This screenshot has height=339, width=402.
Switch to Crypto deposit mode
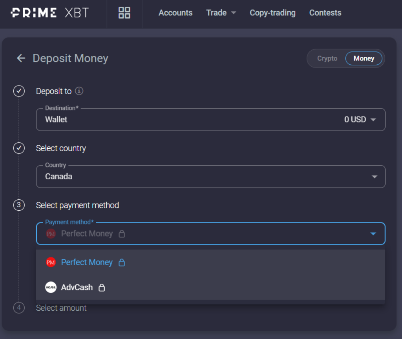pyautogui.click(x=327, y=58)
